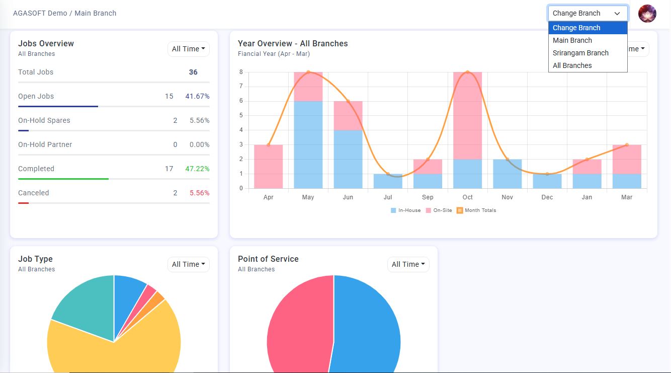The width and height of the screenshot is (671, 373).
Task: Choose Srirangam Branch from the branch list
Action: [x=588, y=53]
